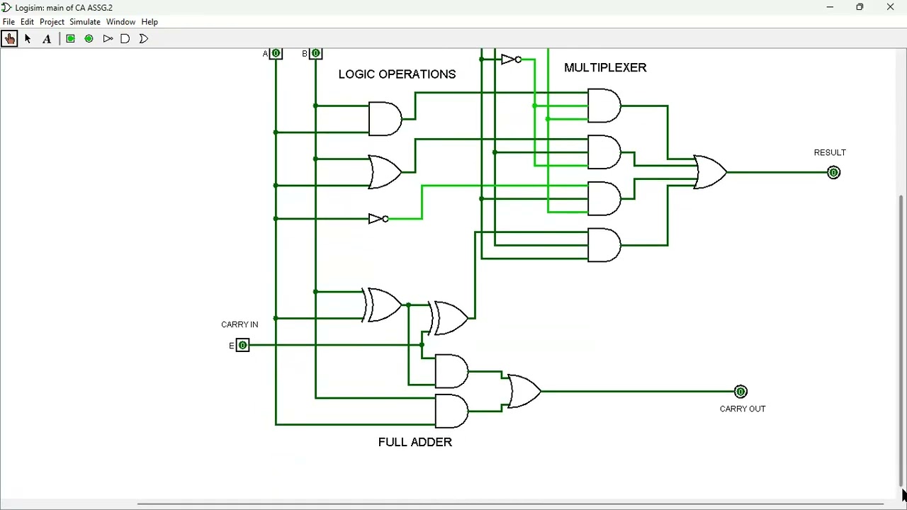
Task: Open the Window menu
Action: (x=120, y=22)
